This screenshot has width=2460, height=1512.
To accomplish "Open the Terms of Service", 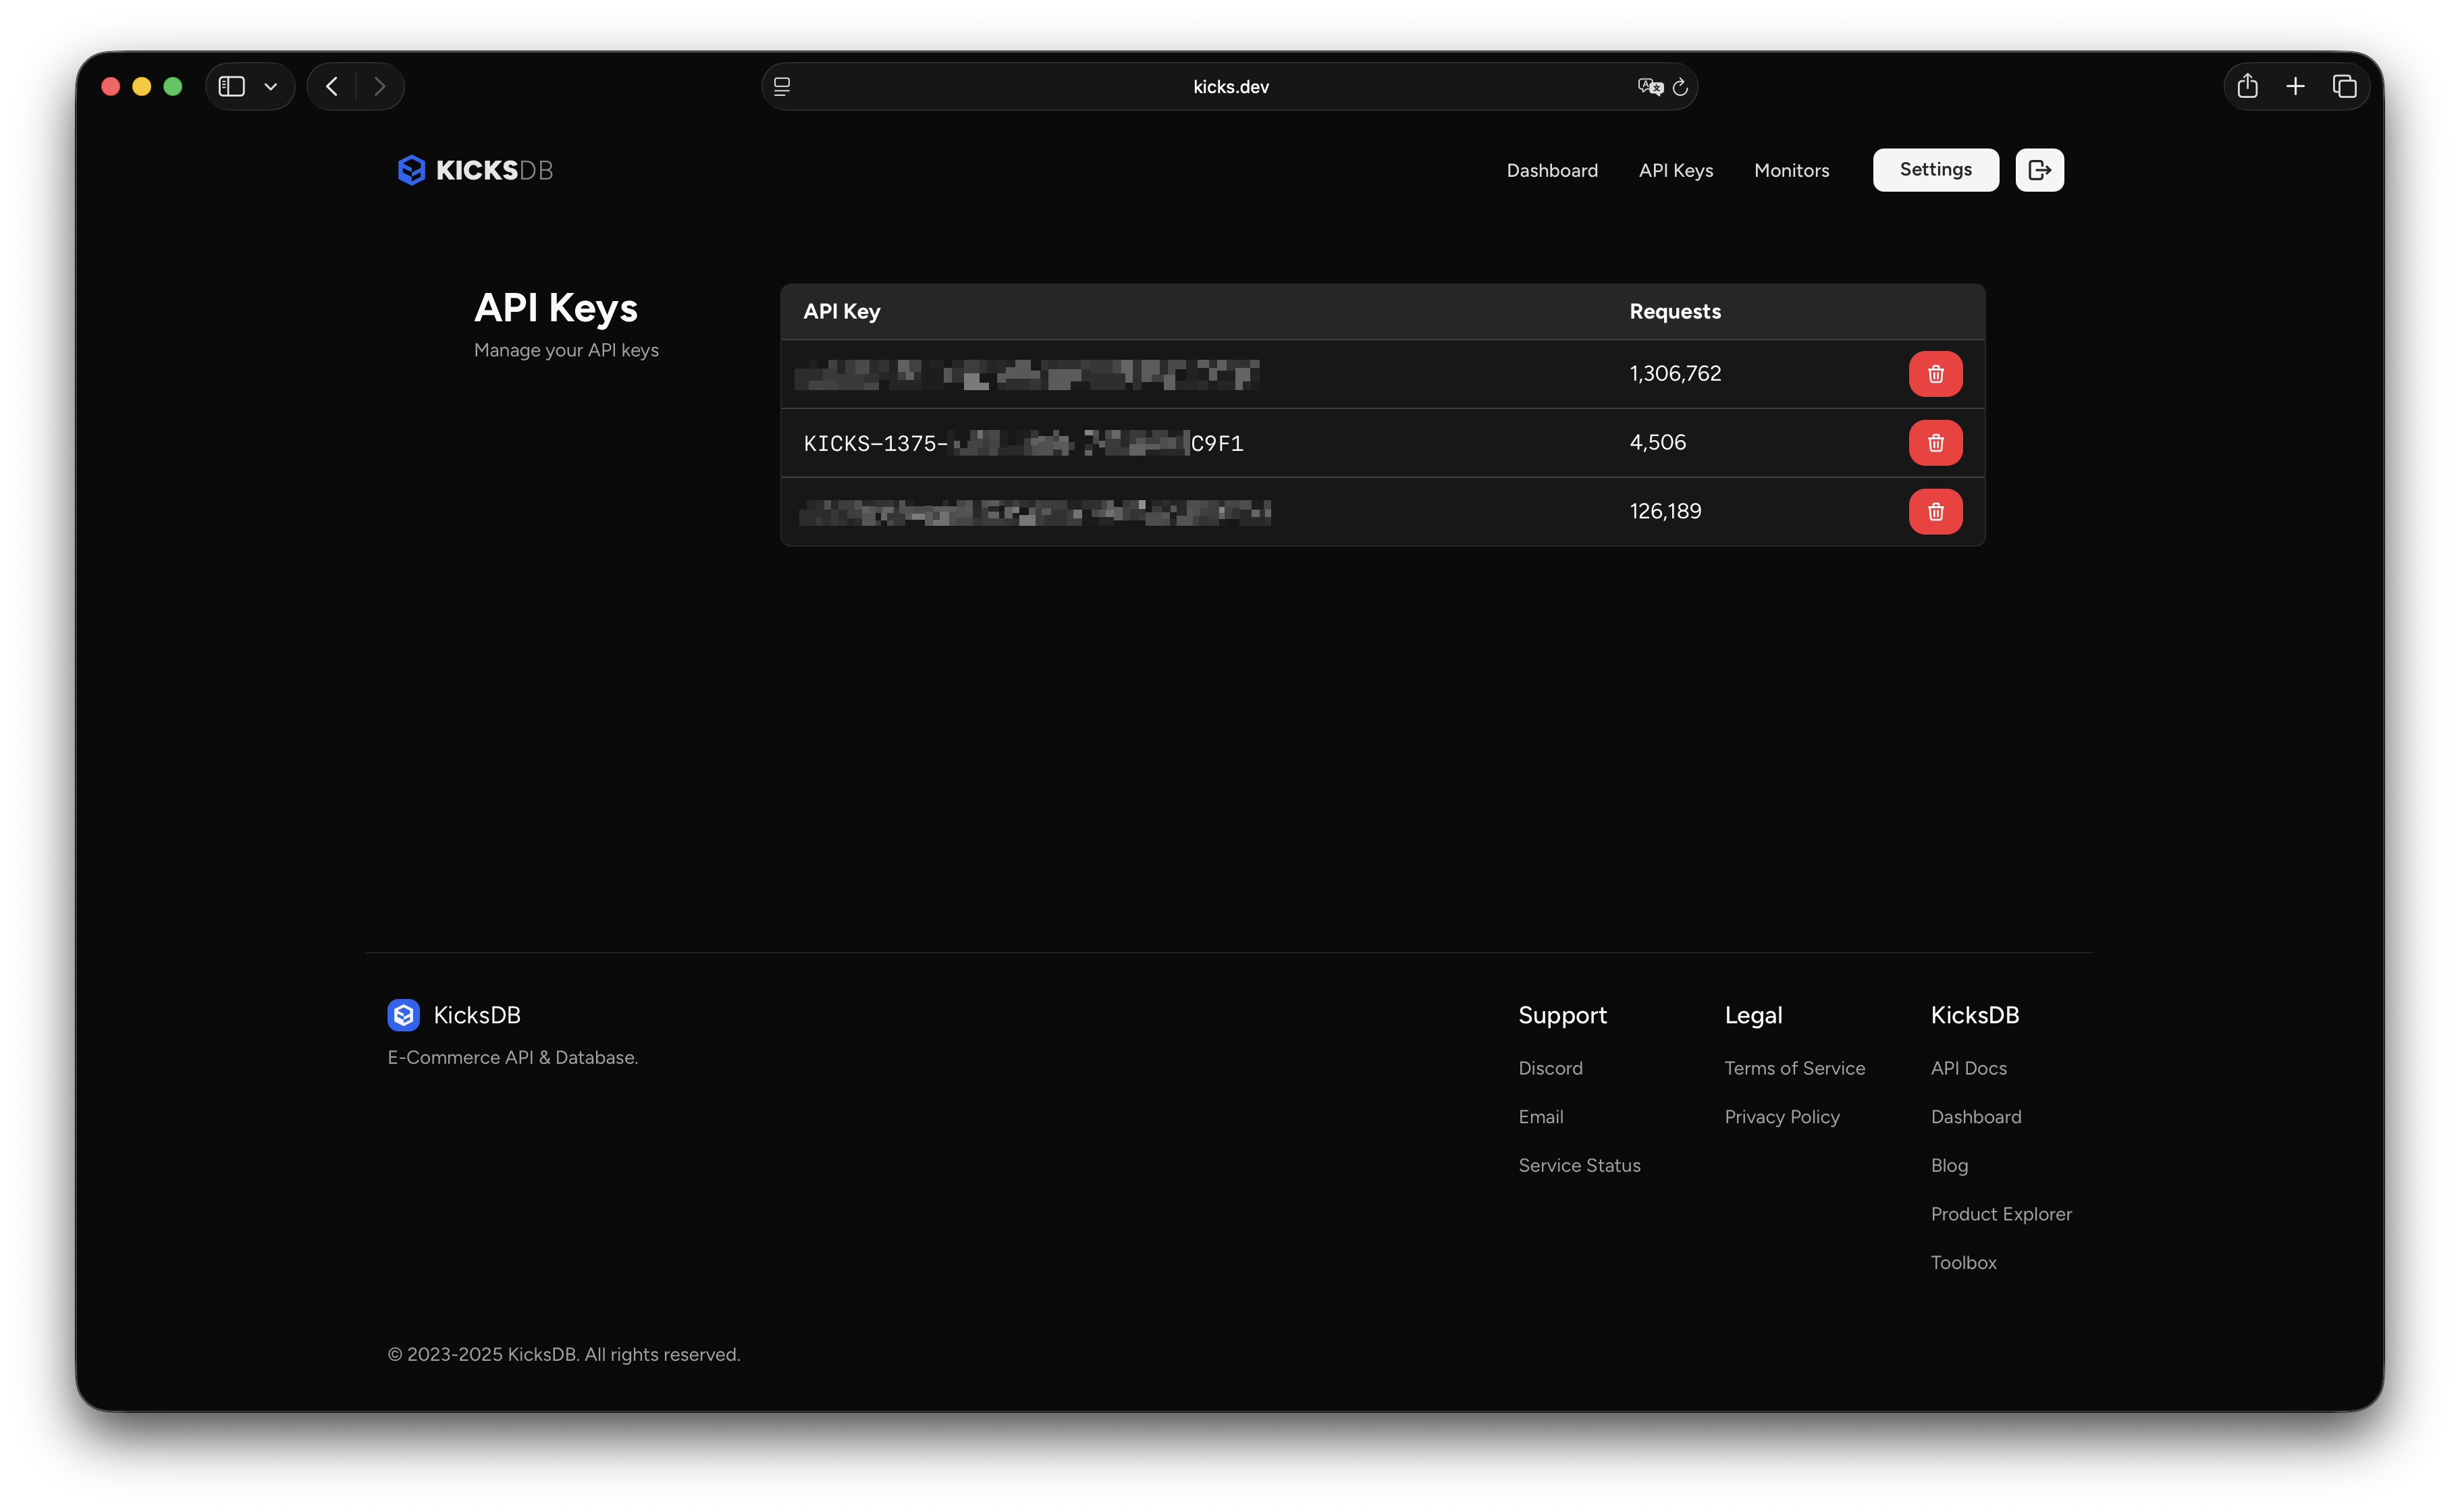I will (1794, 1068).
